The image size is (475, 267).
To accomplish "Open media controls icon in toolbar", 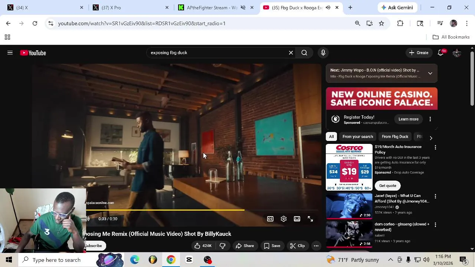I will pyautogui.click(x=440, y=23).
